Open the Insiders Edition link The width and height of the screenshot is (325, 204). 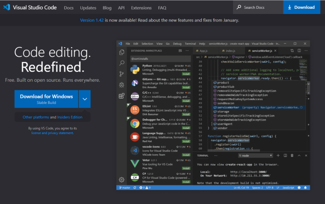point(70,117)
